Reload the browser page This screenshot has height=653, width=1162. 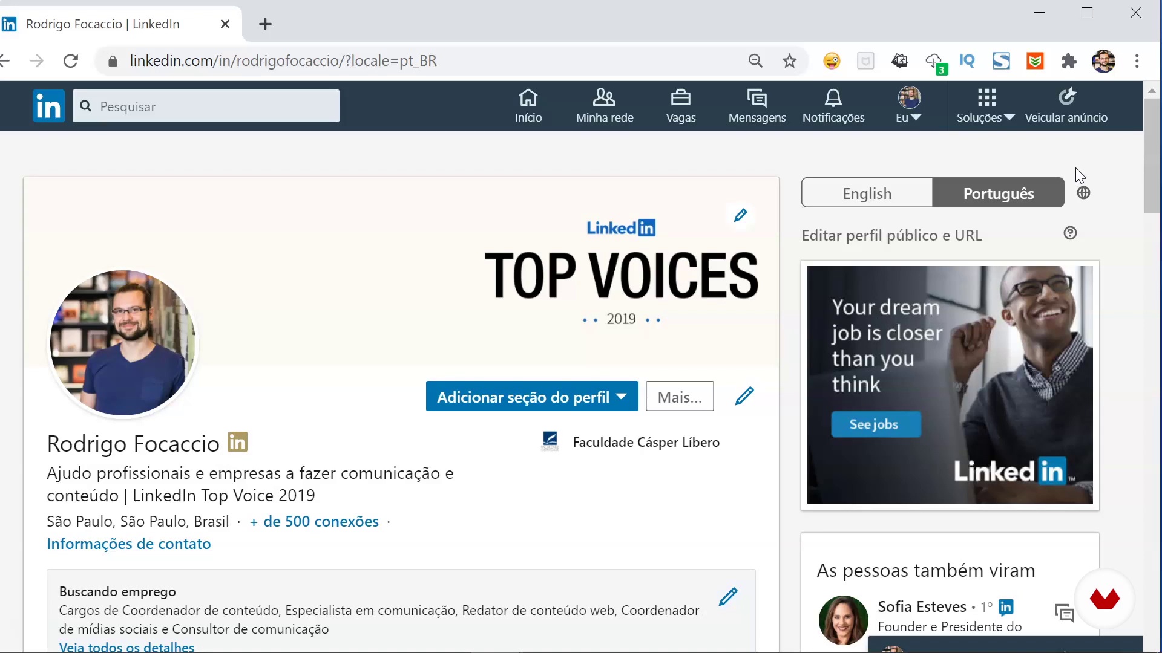click(71, 61)
